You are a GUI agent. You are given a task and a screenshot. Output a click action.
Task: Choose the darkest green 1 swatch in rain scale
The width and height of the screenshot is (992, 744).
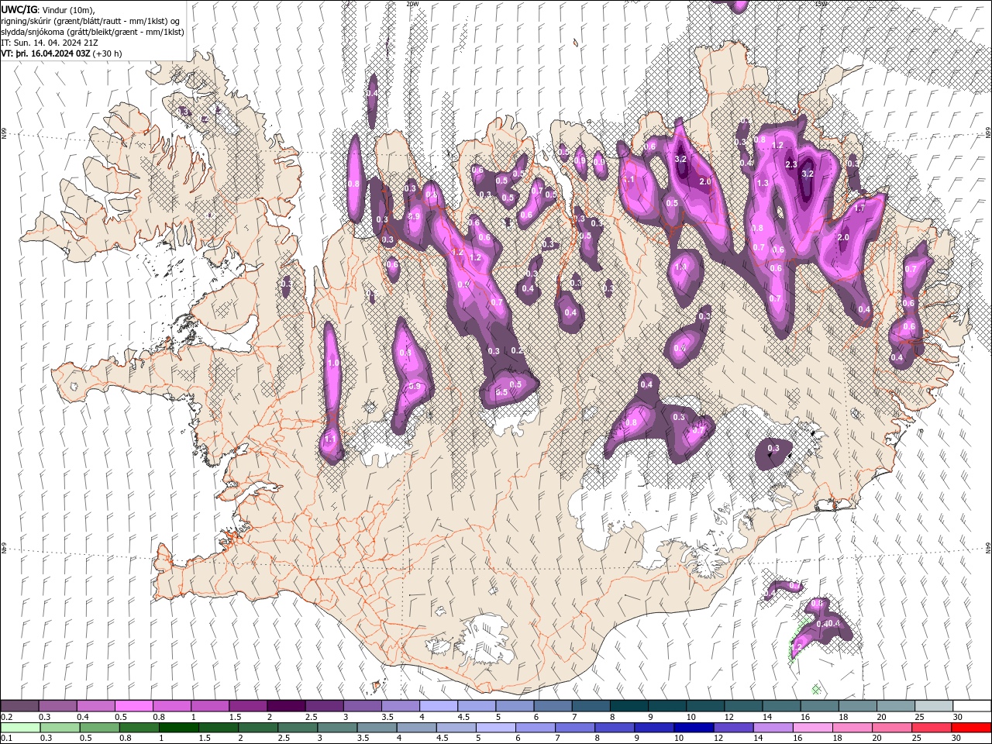click(178, 728)
